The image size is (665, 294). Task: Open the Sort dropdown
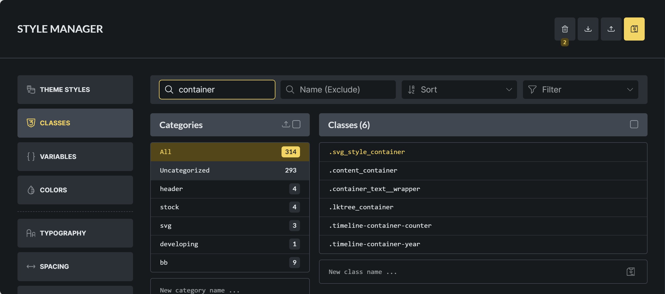(459, 90)
